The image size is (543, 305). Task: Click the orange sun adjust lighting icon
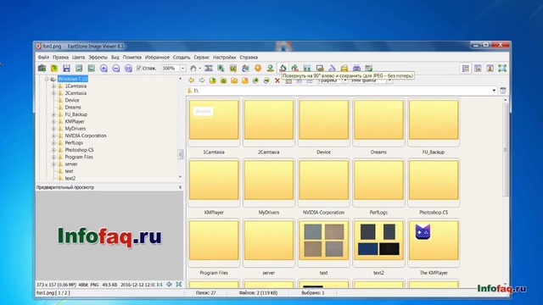click(x=258, y=68)
